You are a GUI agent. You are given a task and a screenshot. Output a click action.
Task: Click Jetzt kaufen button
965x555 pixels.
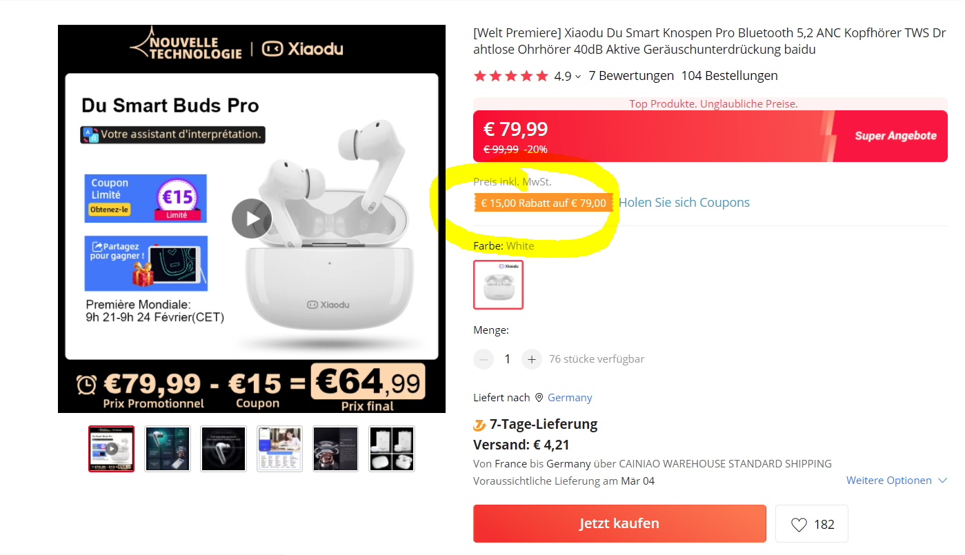tap(619, 523)
